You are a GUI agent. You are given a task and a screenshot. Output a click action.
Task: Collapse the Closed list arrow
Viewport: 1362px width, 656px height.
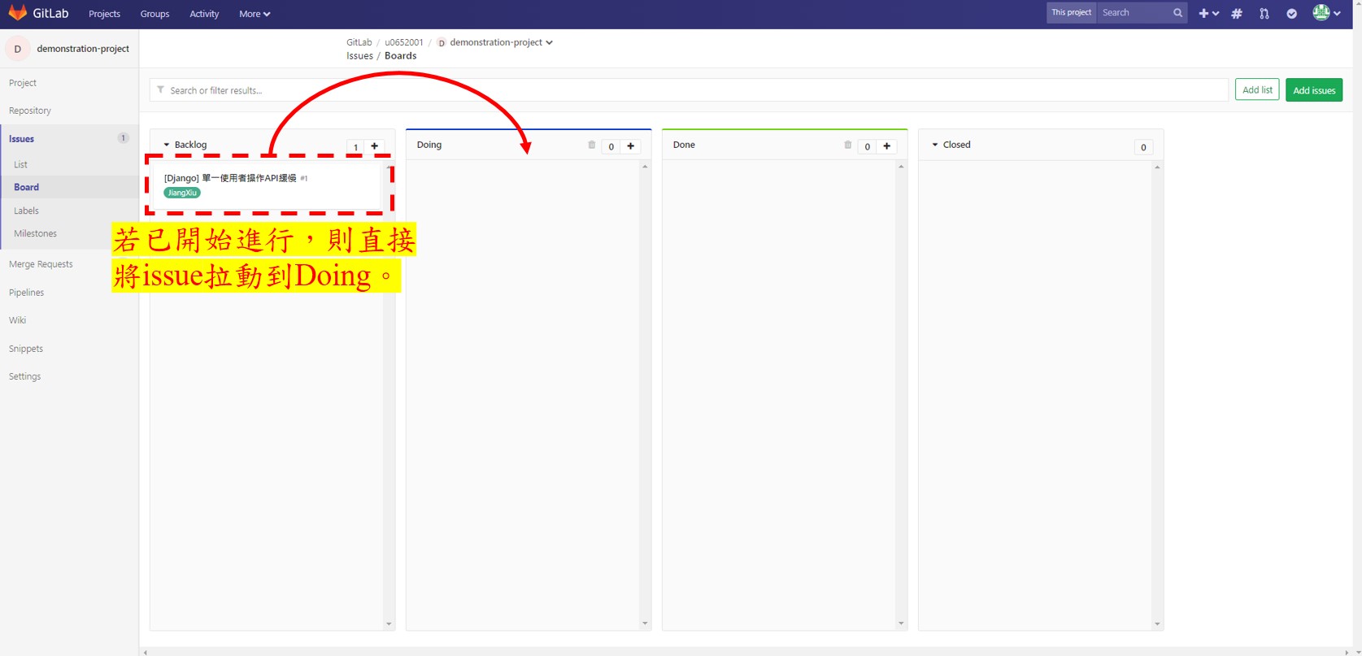pos(935,145)
